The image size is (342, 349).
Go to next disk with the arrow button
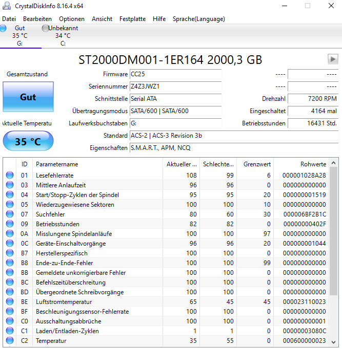point(333,59)
